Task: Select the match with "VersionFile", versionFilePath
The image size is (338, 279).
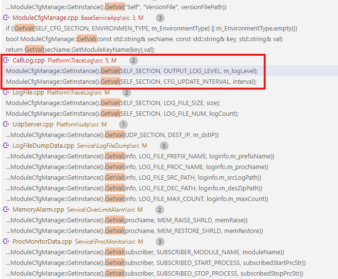Action: click(x=116, y=7)
